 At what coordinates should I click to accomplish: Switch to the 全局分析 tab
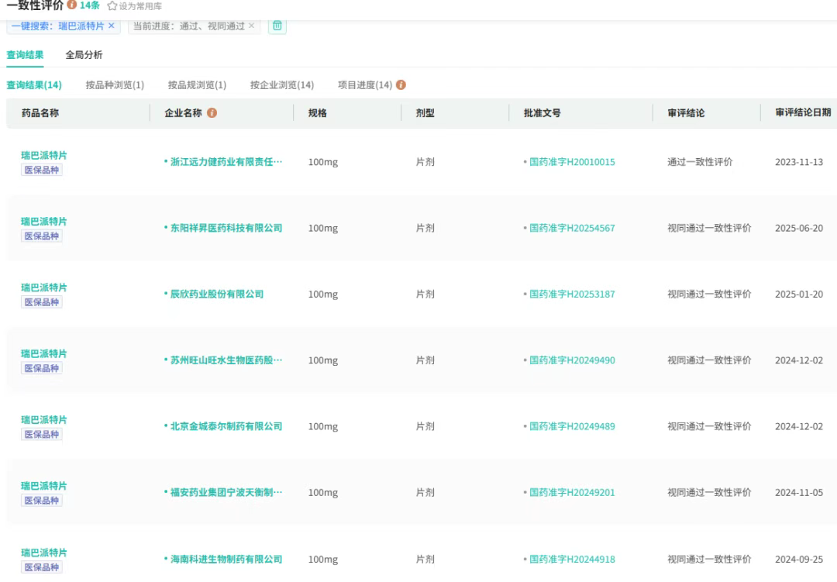click(84, 54)
